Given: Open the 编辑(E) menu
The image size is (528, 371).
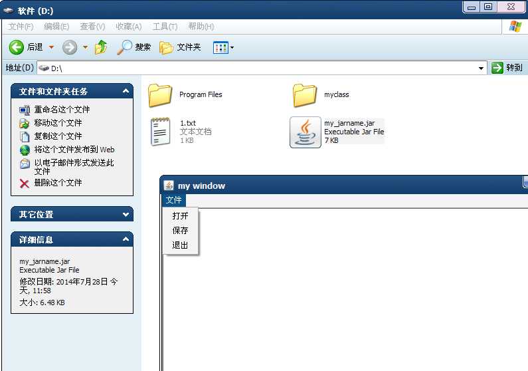Looking at the screenshot, I should click(56, 27).
